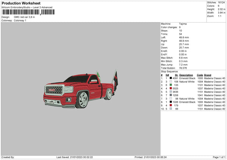The height and width of the screenshot is (160, 227).
Task: Click stitch count '66' in row 10
Action: click(177, 109)
